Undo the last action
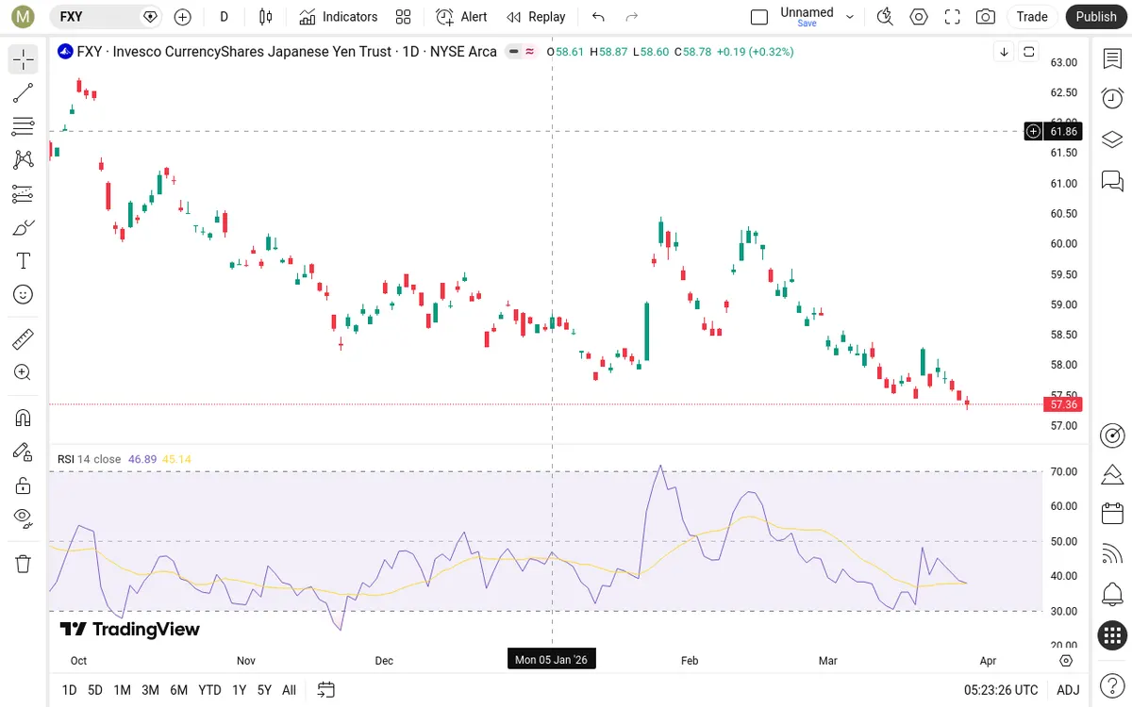The width and height of the screenshot is (1132, 707). tap(598, 16)
